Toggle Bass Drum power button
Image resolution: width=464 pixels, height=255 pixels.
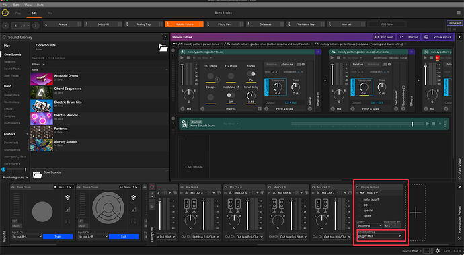(13, 188)
